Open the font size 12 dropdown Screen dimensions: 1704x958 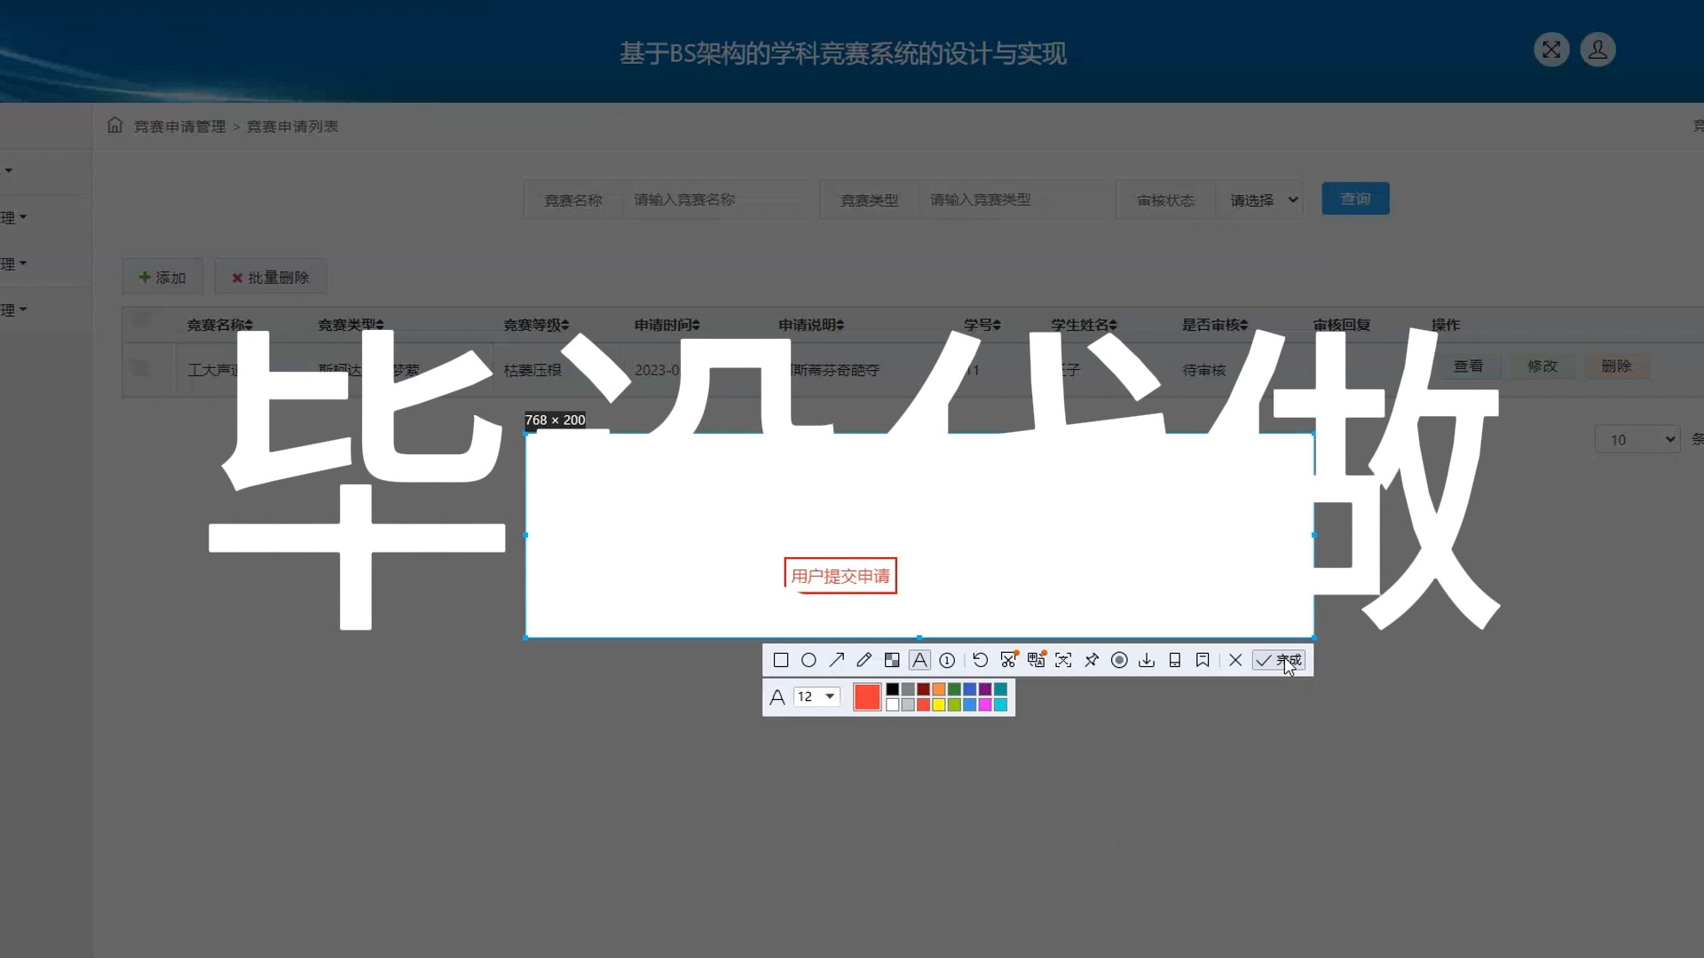[816, 696]
